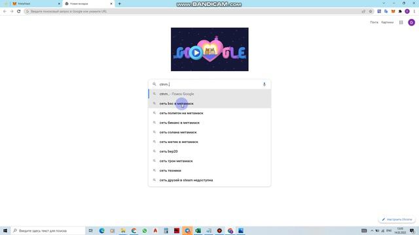The image size is (419, 235).
Task: Click the back navigation arrow
Action: tap(5, 12)
